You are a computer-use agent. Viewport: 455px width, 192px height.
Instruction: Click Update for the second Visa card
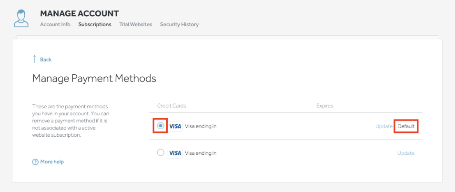coord(405,153)
